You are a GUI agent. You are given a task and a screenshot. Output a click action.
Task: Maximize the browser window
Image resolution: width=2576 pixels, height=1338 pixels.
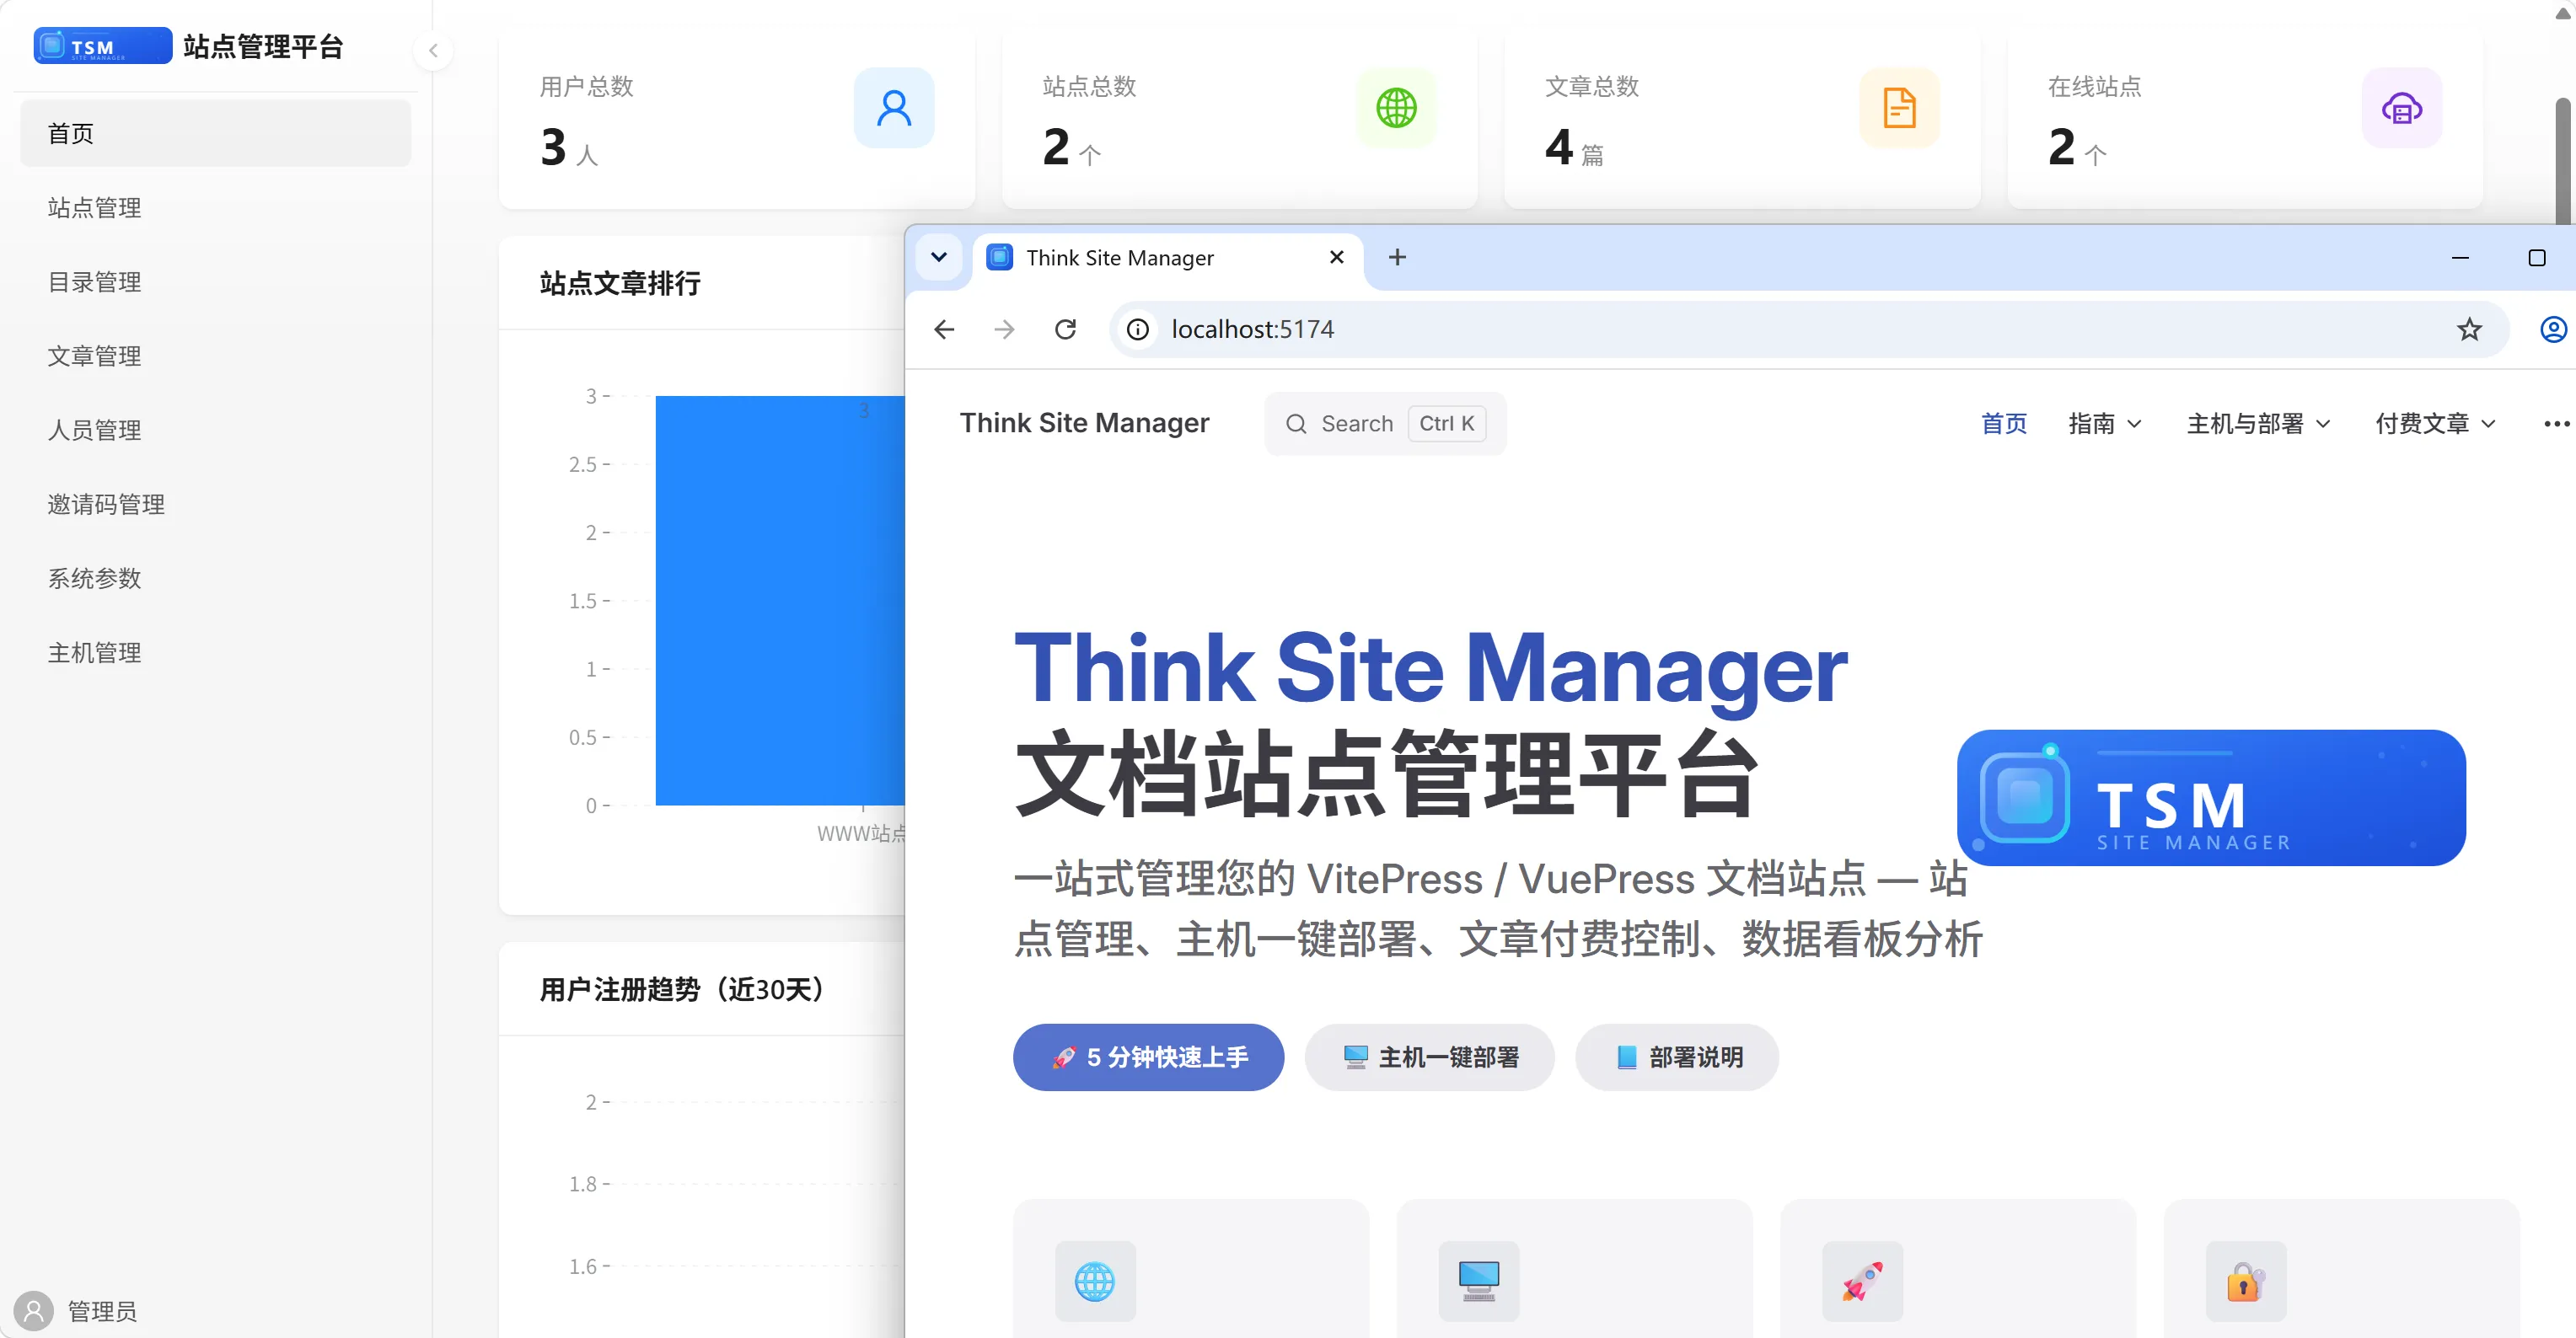(x=2536, y=258)
